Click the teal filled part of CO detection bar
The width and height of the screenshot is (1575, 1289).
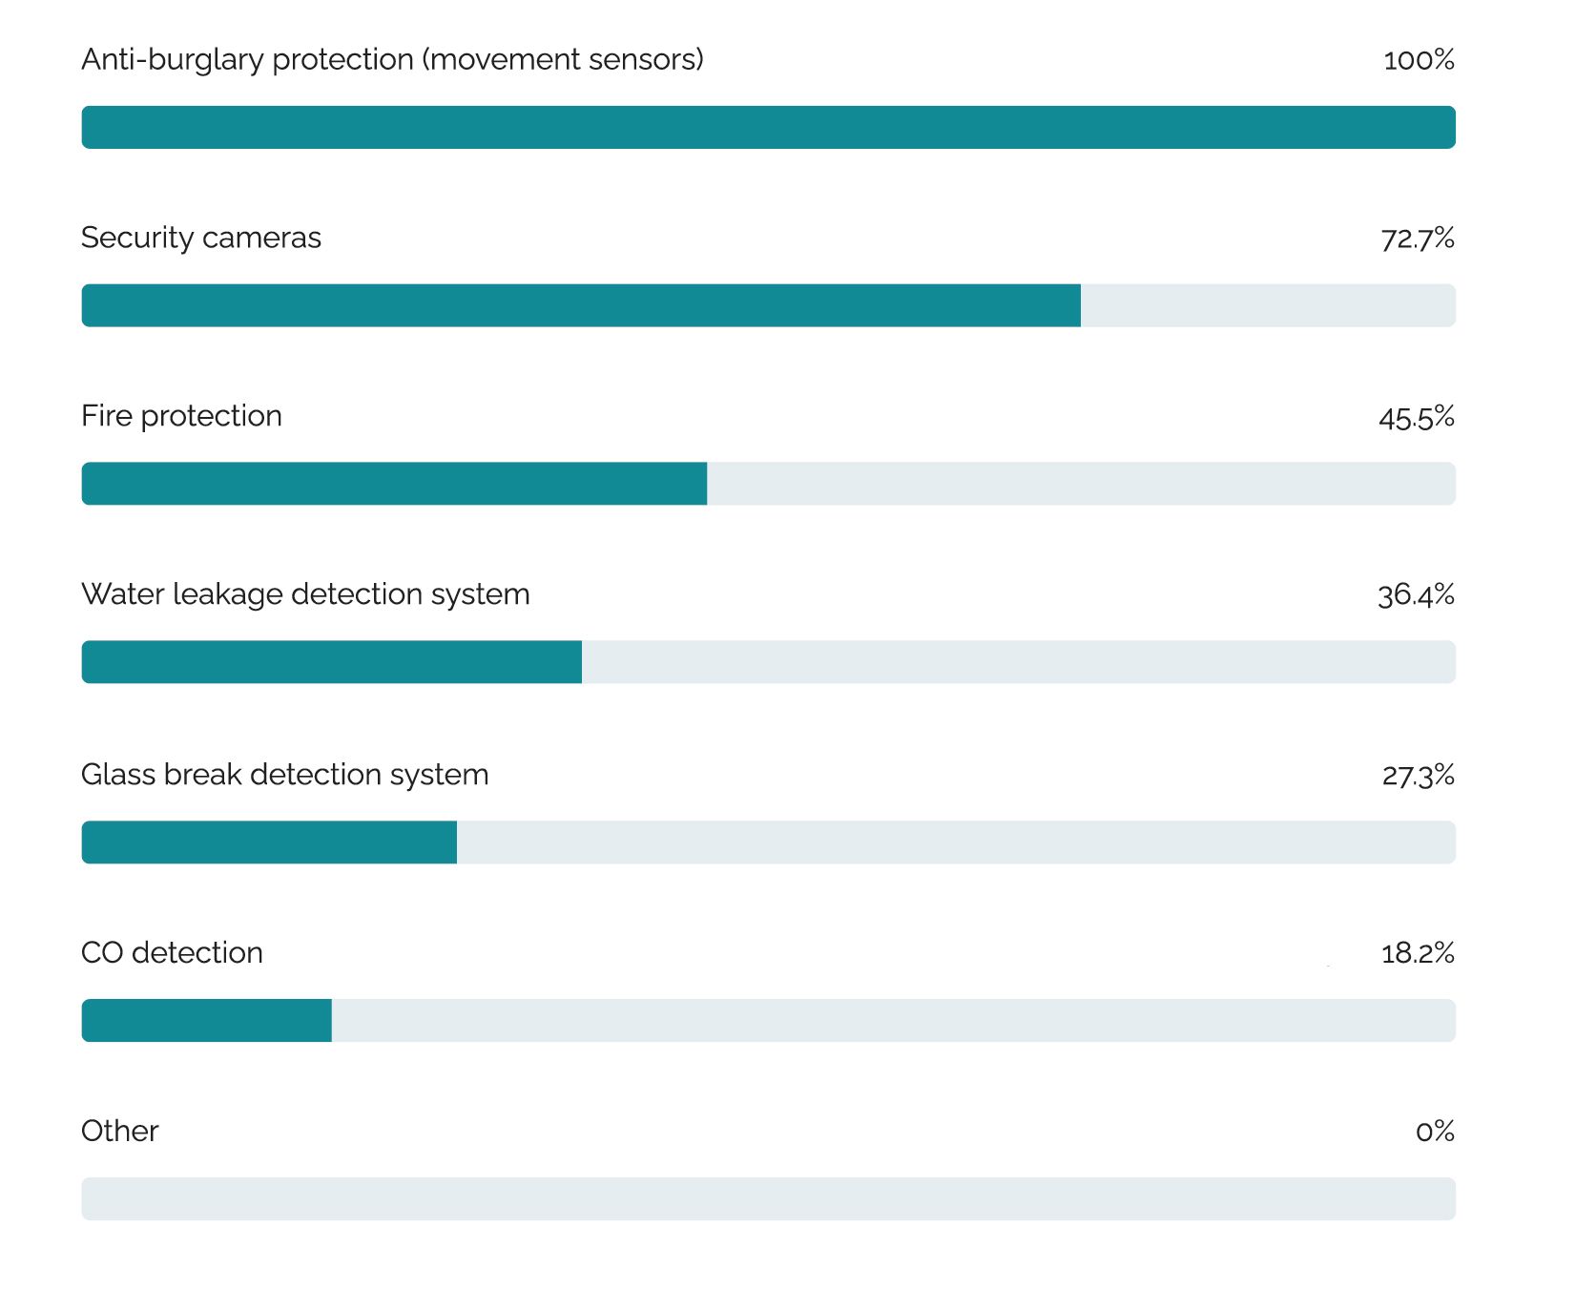coord(206,1020)
